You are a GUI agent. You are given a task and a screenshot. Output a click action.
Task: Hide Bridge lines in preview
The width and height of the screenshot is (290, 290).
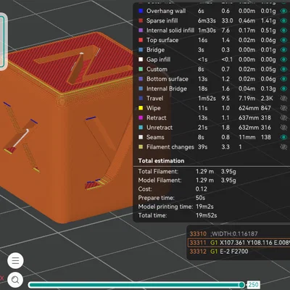pos(283,50)
